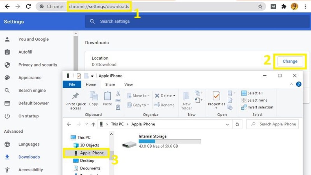311x175 pixels.
Task: Click Select none in the ribbon
Action: (254, 100)
